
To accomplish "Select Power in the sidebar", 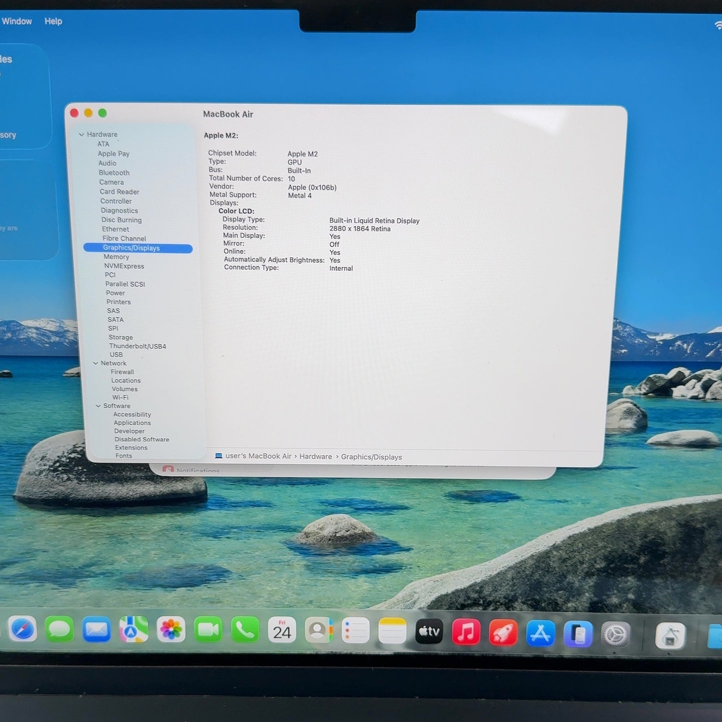I will tap(115, 293).
